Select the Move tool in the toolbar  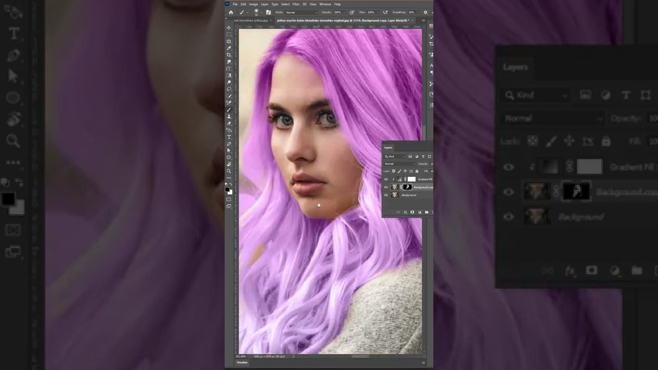tap(229, 28)
